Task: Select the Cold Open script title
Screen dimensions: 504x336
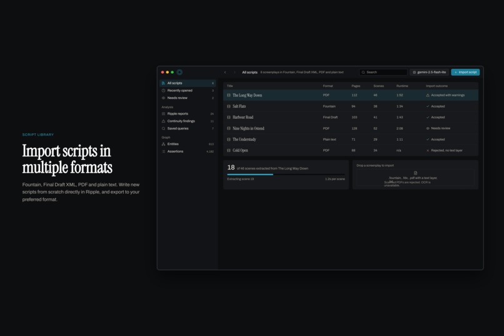Action: point(240,150)
